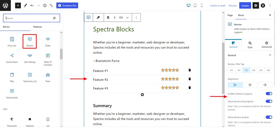The height and width of the screenshot is (128, 275).
Task: Set Review Title Tag to H4
Action: click(x=254, y=70)
